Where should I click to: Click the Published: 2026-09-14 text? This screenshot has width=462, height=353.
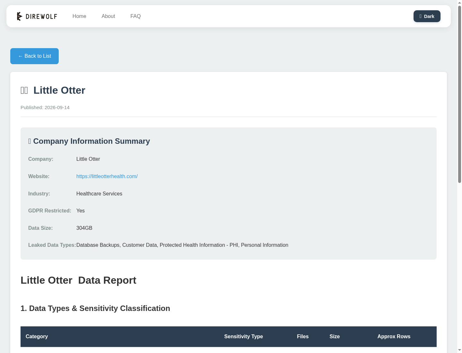coord(45,108)
